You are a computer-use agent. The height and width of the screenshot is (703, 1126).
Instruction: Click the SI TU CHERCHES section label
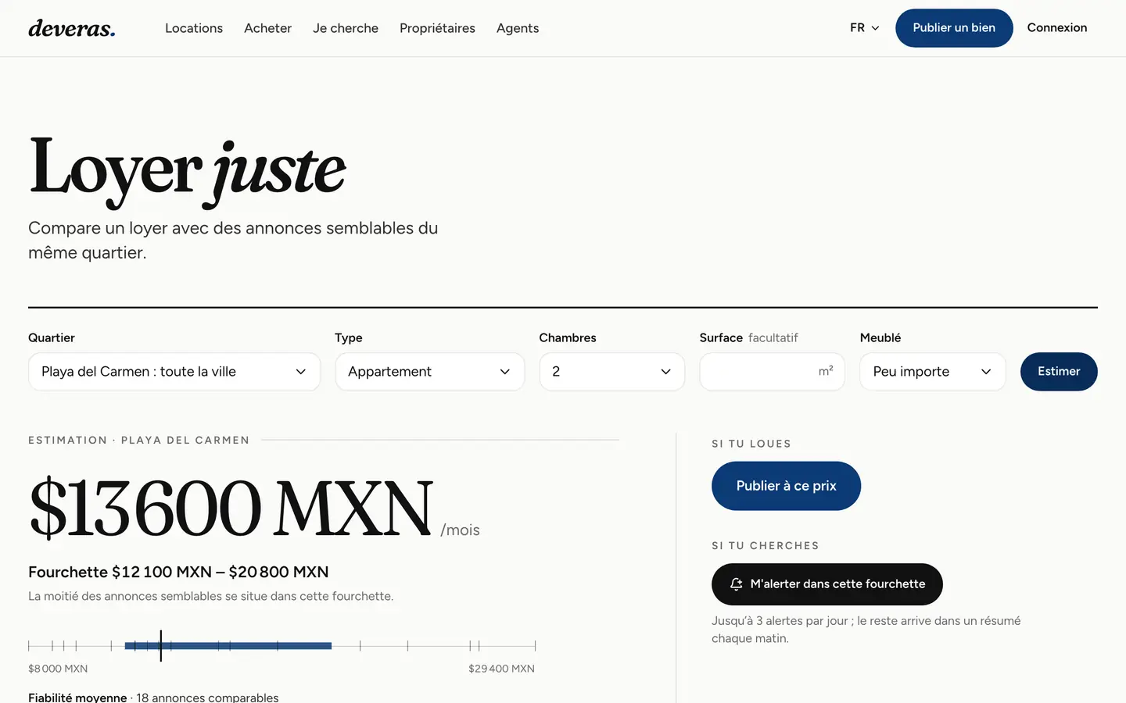point(766,546)
